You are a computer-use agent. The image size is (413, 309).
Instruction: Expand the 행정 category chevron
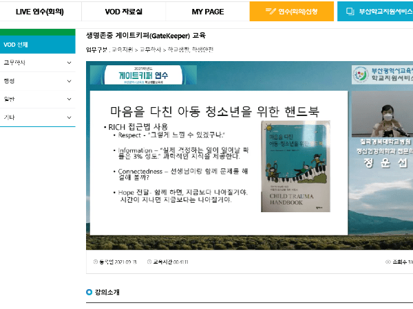69,81
